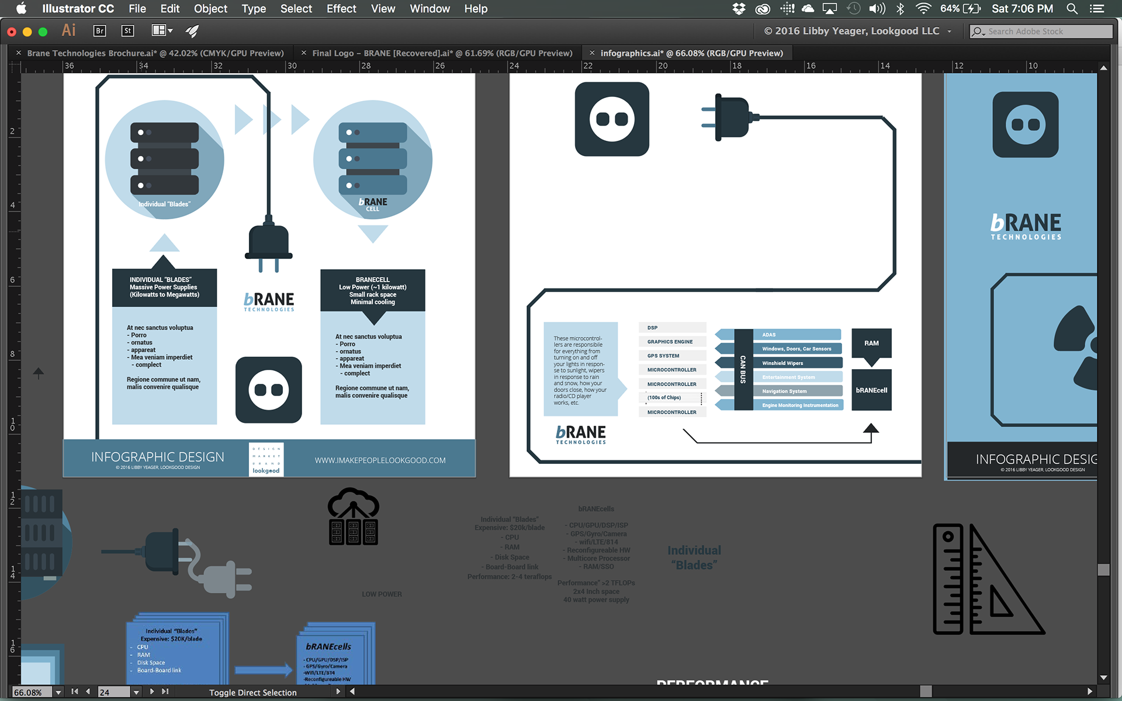Close the infographics.ai document tab

592,53
